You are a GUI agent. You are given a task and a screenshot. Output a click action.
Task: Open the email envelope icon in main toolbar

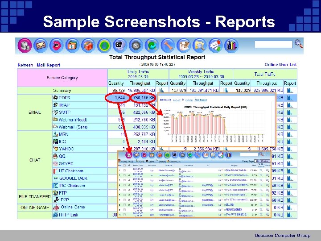[x=41, y=45]
